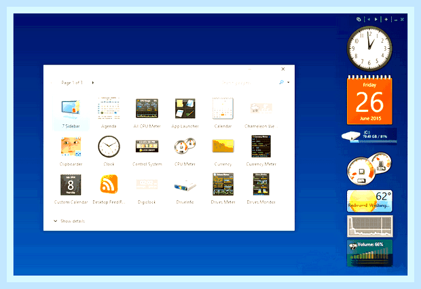Open the sidebar weather gadget showing 62°
The width and height of the screenshot is (421, 289).
(369, 201)
